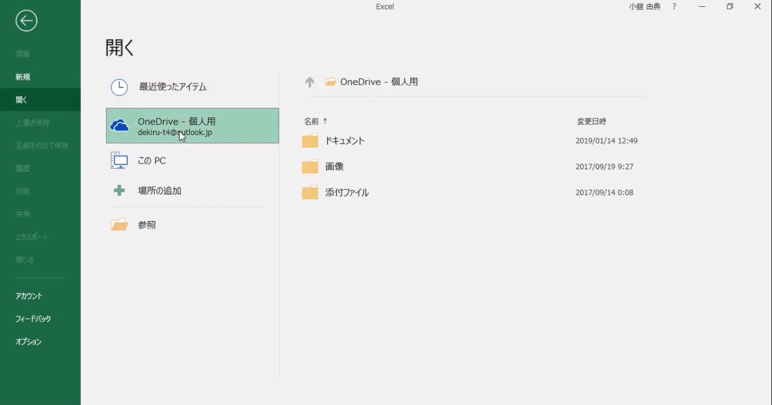Click the open folder icon beside 参照
Screen dimensions: 772x405
(119, 225)
